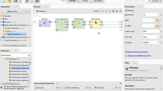Screen dimensions: 163x91
Task: Click Hide advanced parameters link
Action: [x=138, y=52]
